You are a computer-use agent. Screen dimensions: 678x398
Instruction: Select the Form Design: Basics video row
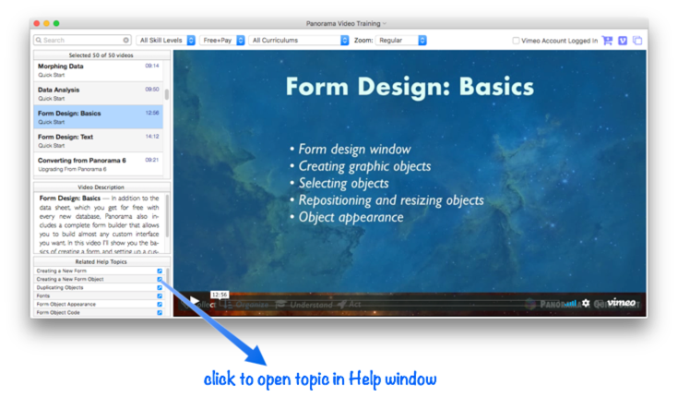[x=99, y=117]
